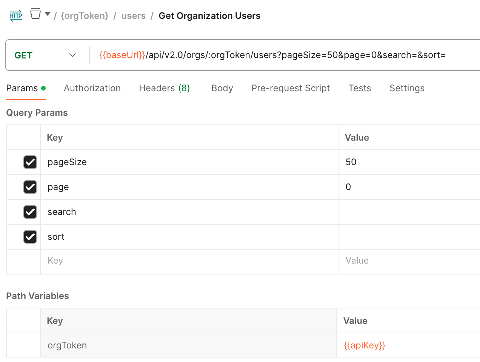Select the Body tab

point(222,88)
